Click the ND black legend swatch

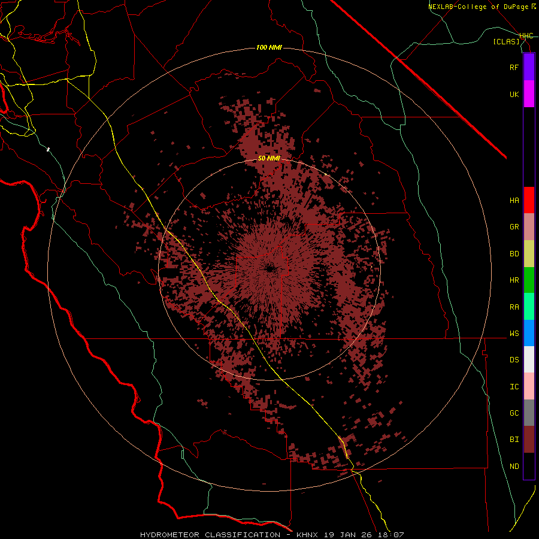click(x=529, y=466)
